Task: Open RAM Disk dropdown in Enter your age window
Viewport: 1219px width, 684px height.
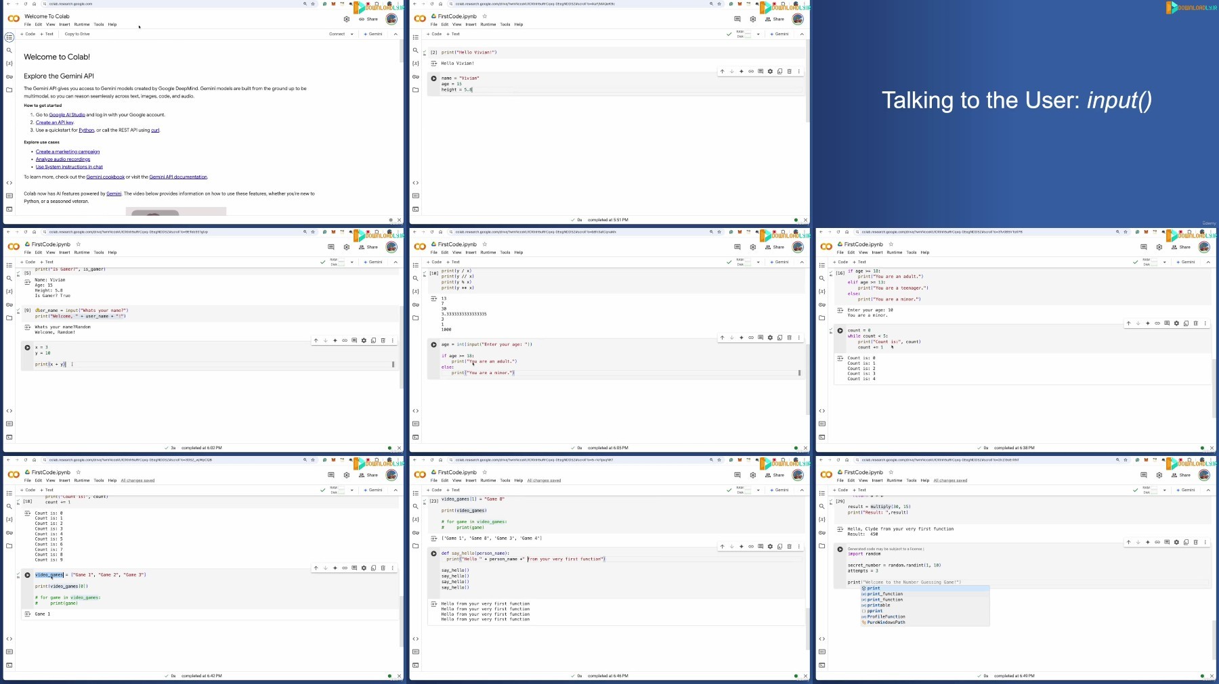Action: tap(758, 262)
